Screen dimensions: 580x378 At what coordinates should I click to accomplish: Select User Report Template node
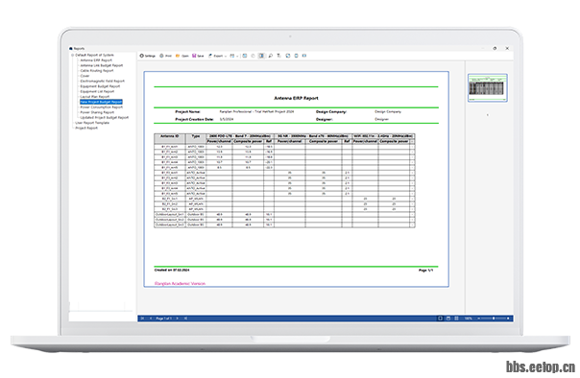pyautogui.click(x=92, y=123)
